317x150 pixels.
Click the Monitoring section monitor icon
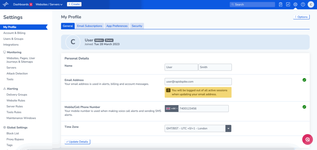[x=5, y=52]
